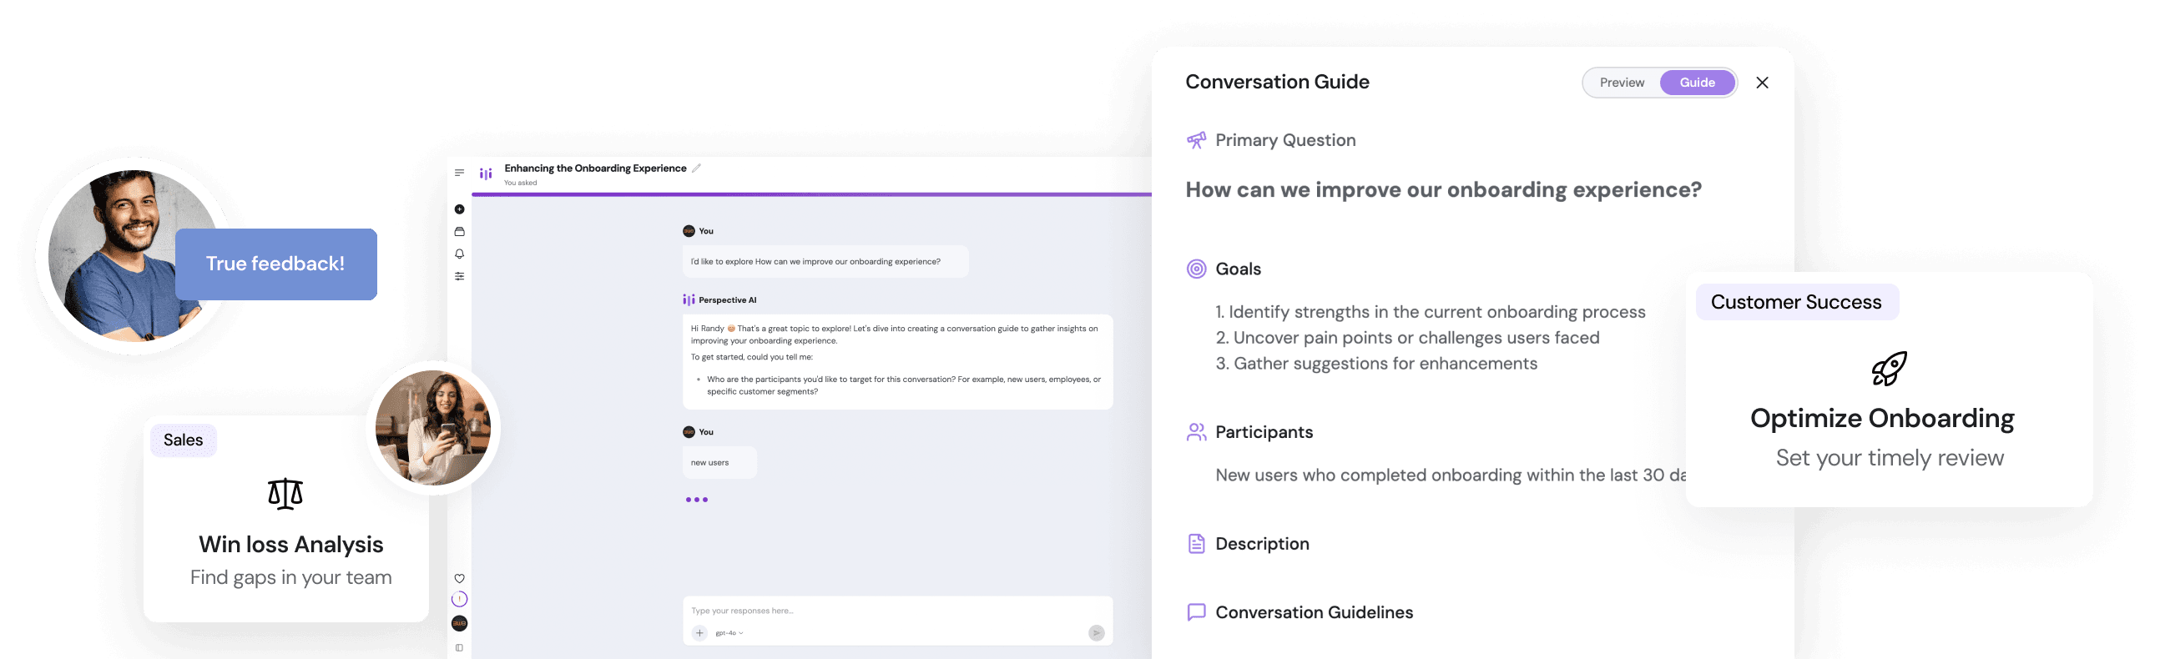Select the Guide toggle option
Viewport: 2160px width, 659px height.
click(x=1697, y=83)
